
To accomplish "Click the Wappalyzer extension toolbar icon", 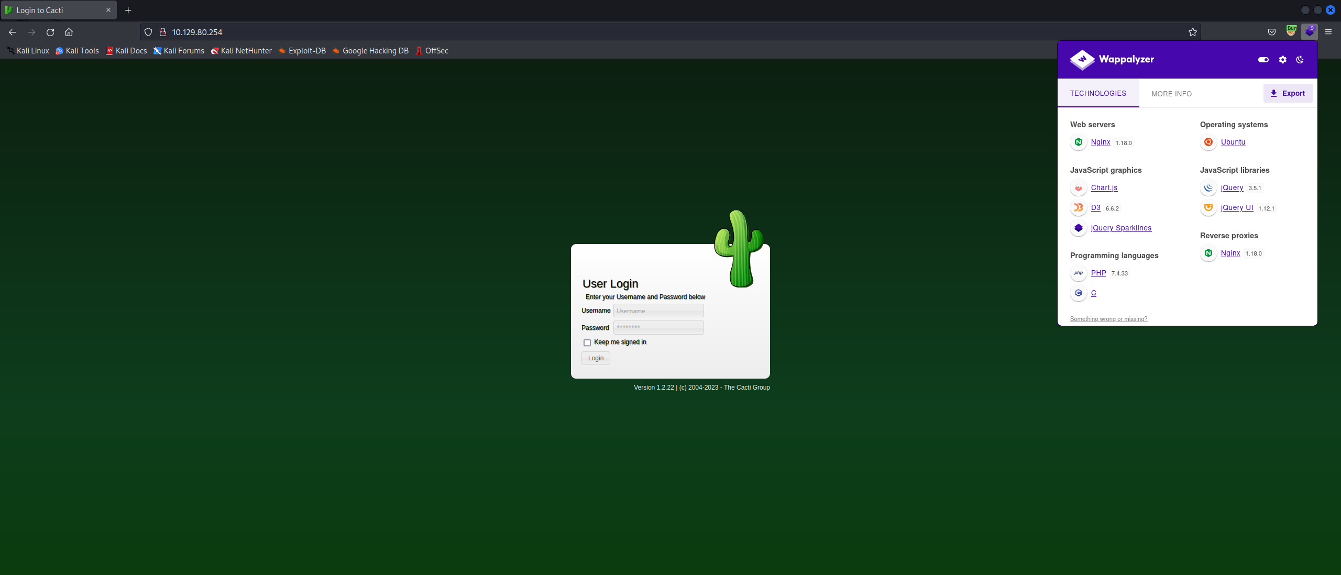I will (x=1309, y=32).
